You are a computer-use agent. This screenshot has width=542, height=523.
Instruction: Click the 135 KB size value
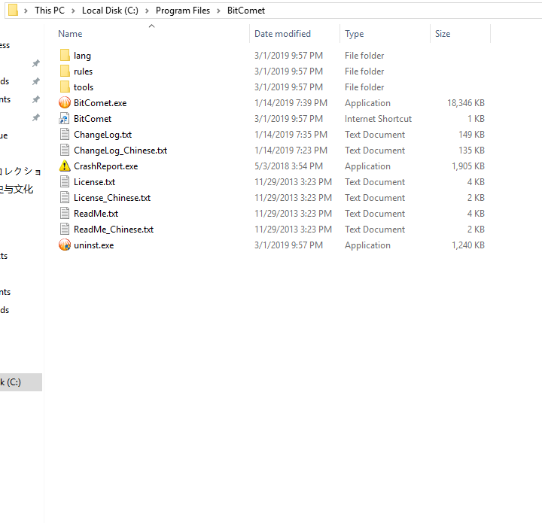coord(471,151)
